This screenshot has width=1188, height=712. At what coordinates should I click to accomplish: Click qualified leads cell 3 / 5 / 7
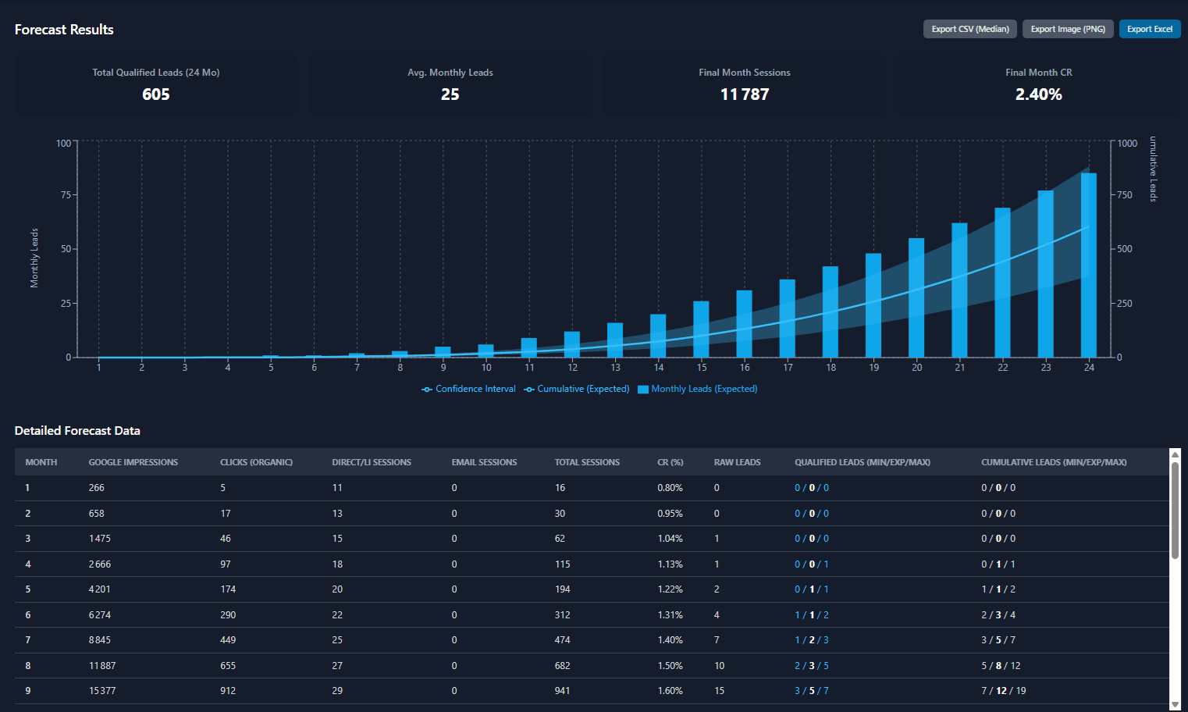812,691
